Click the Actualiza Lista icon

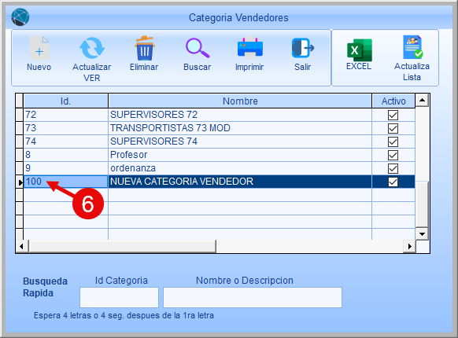click(412, 47)
